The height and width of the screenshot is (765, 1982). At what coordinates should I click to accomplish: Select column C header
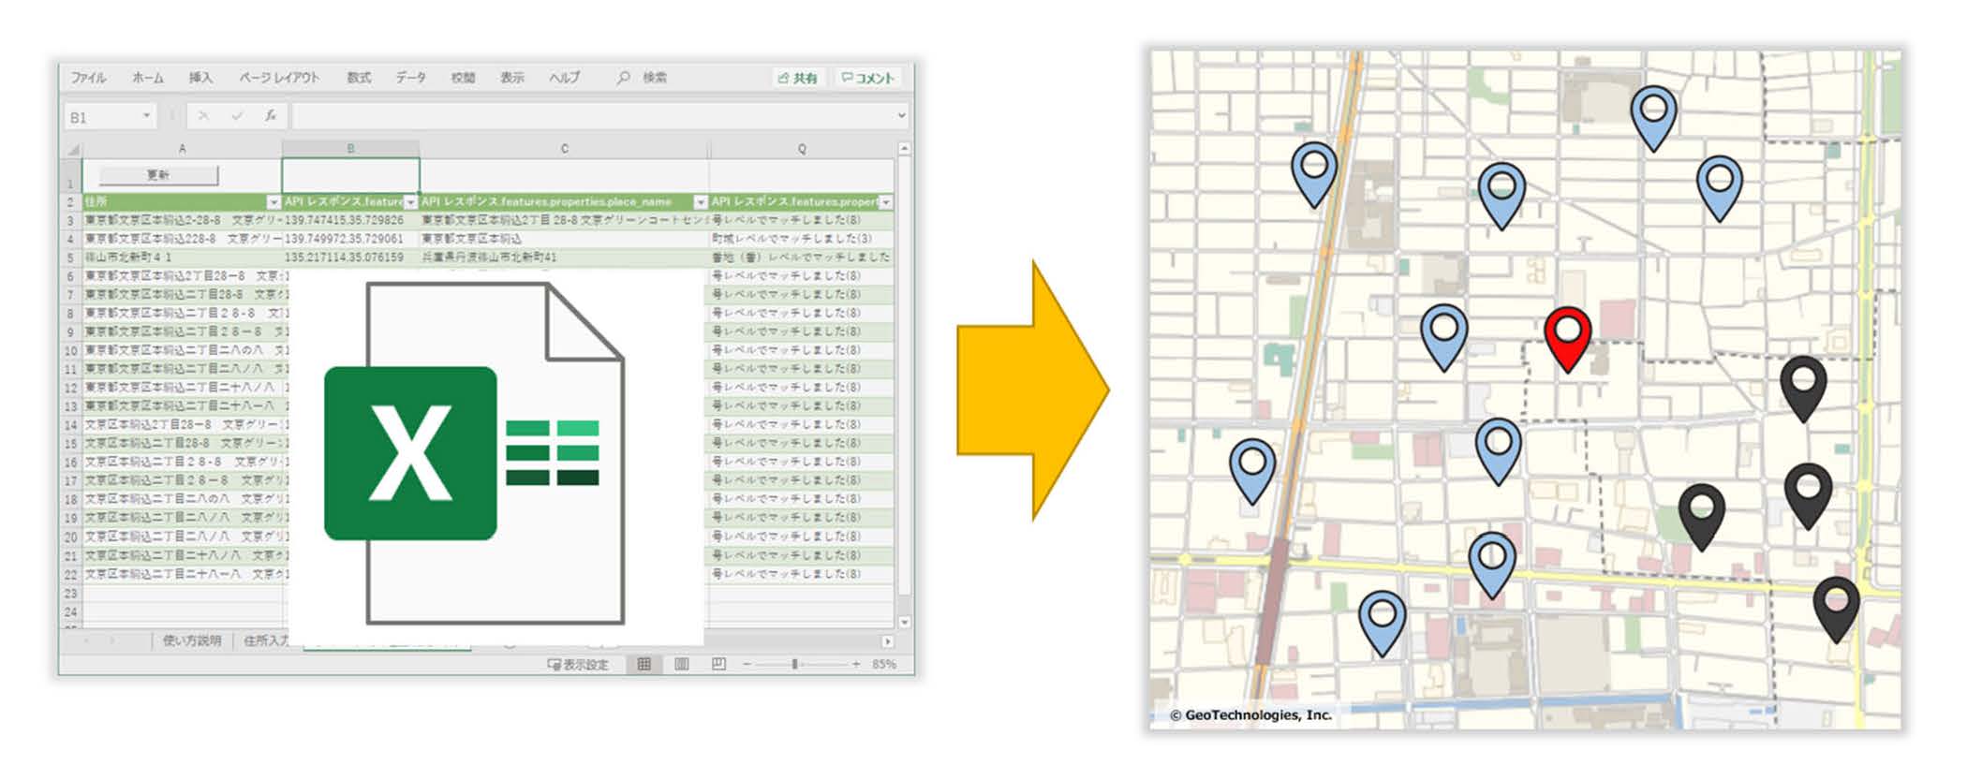pyautogui.click(x=564, y=149)
